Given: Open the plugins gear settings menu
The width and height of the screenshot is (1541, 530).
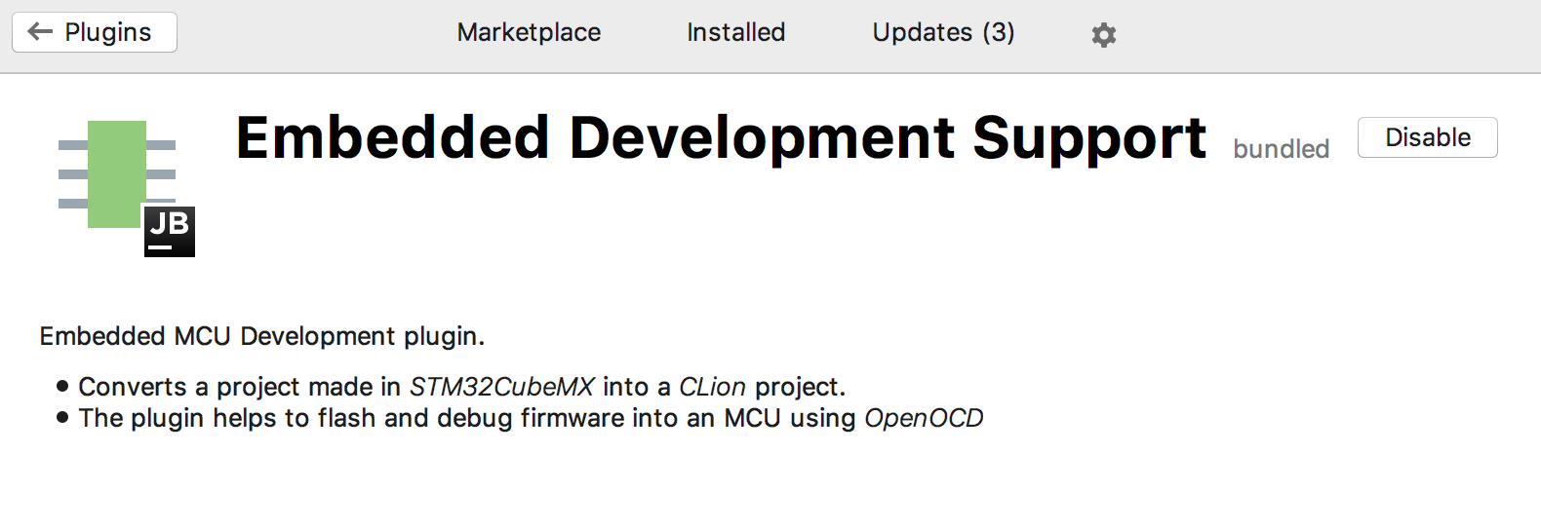Looking at the screenshot, I should coord(1103,35).
